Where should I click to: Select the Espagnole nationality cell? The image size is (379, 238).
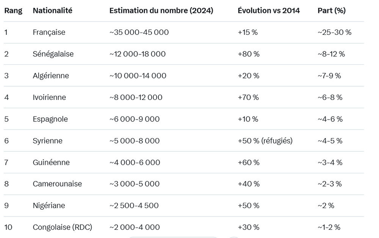pyautogui.click(x=50, y=119)
